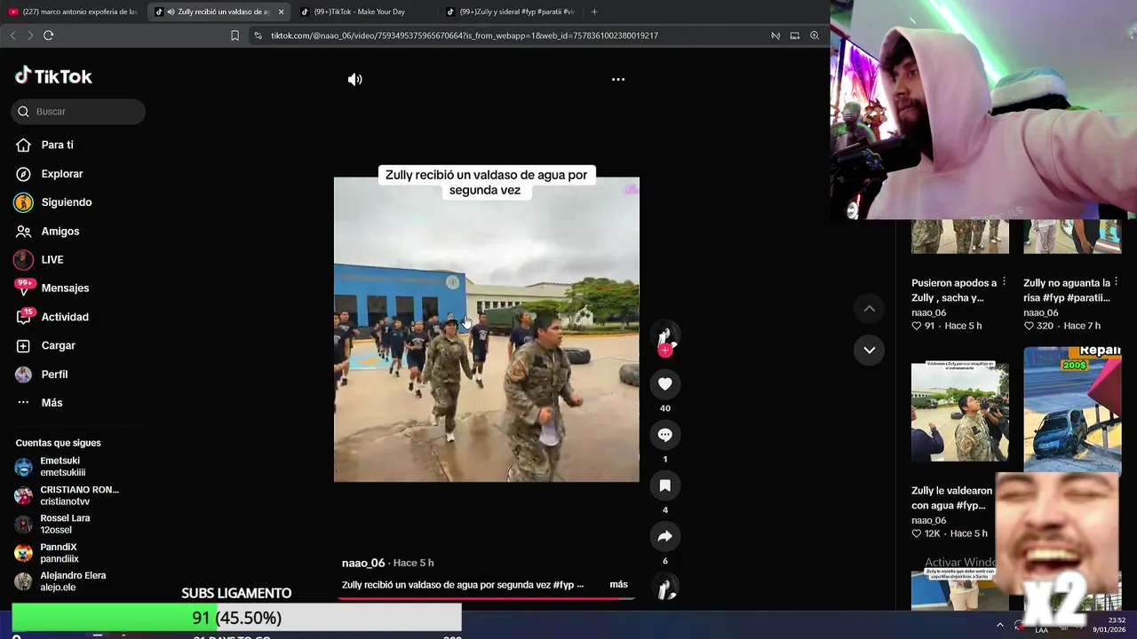
Task: Mute the TikTok video sound
Action: [x=354, y=79]
